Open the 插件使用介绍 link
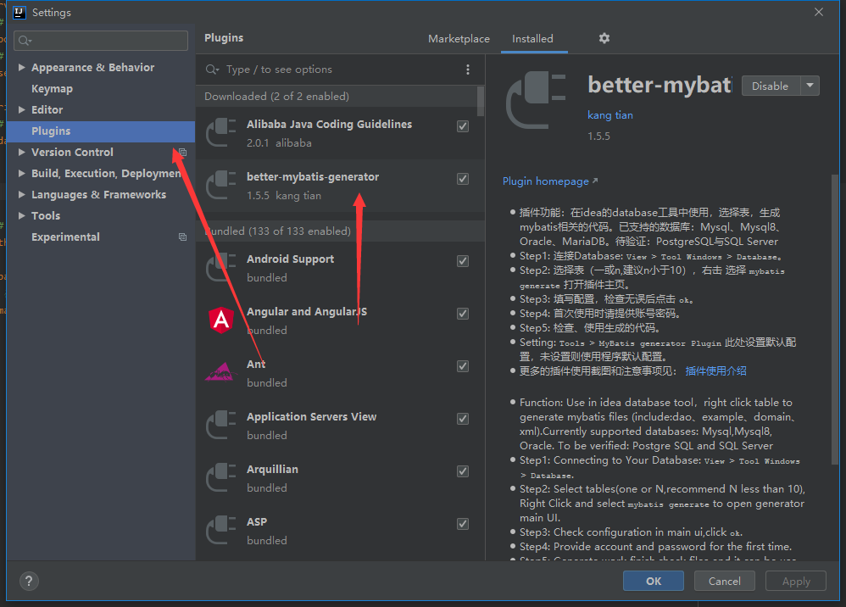Viewport: 846px width, 607px height. [x=716, y=371]
